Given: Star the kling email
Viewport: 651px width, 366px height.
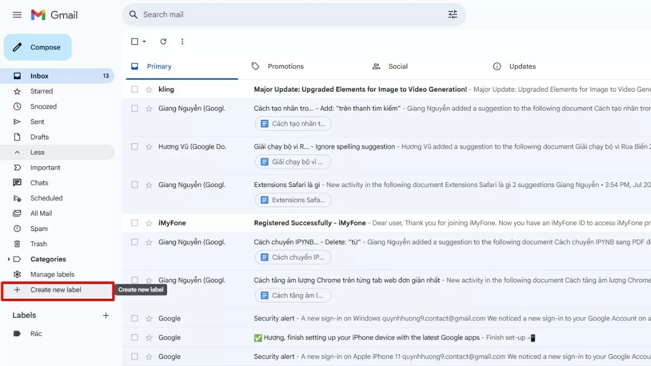Looking at the screenshot, I should click(149, 89).
